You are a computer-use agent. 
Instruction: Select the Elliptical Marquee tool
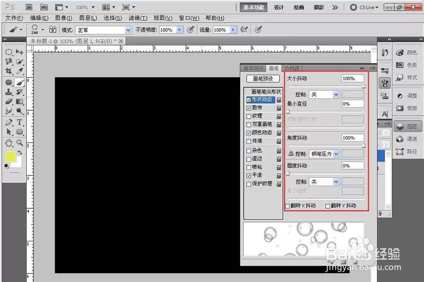point(8,52)
